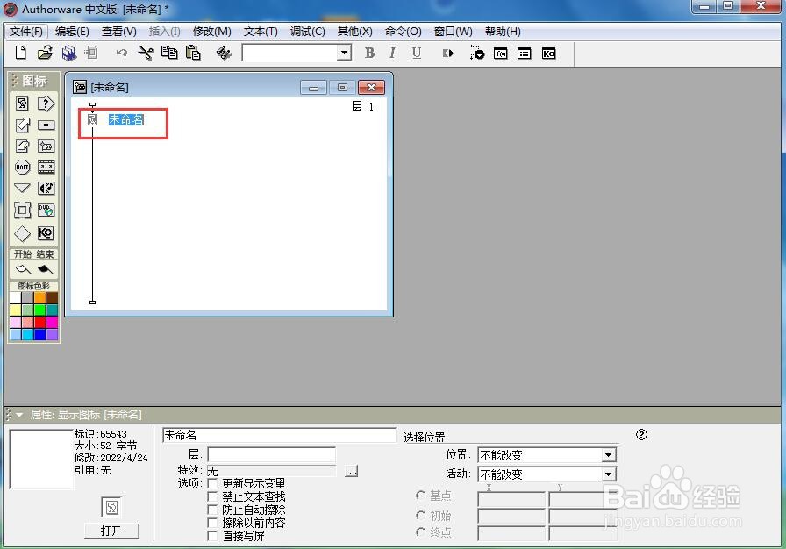
Task: Open the 文件(F) menu
Action: tap(26, 32)
